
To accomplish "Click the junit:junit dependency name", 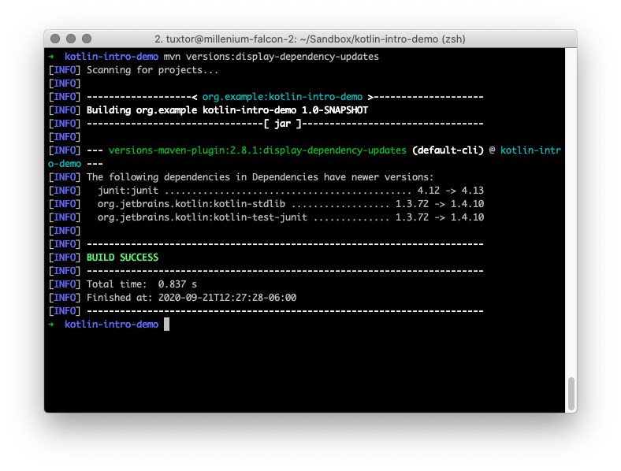I will coord(128,191).
